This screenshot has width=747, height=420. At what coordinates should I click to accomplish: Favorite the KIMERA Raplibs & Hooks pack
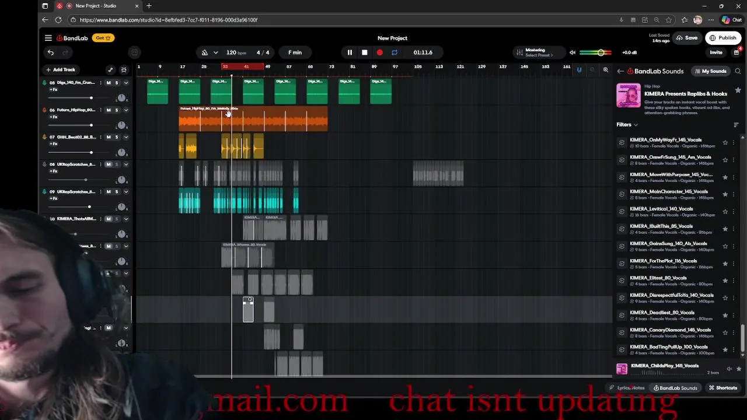tap(738, 90)
